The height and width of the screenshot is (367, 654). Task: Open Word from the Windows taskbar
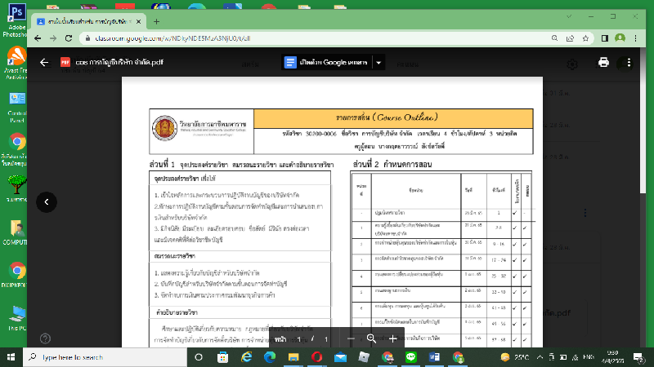(x=435, y=357)
